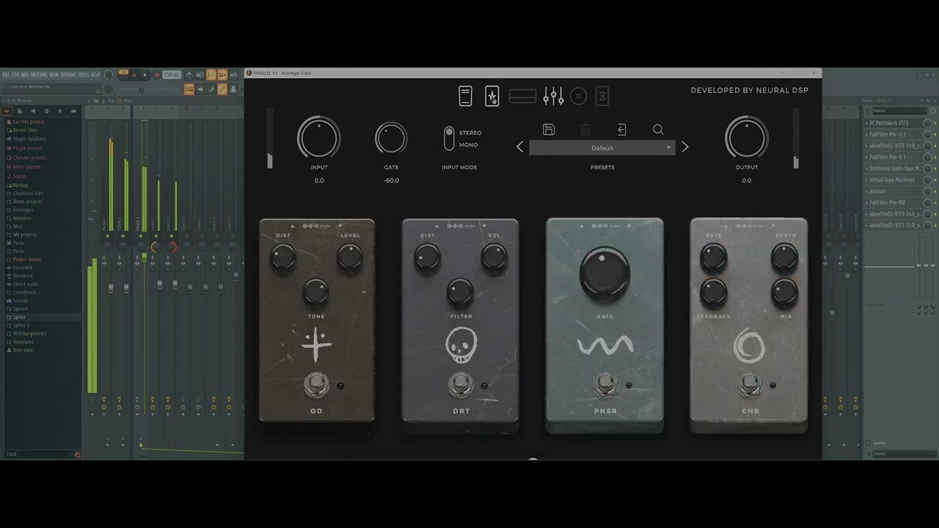This screenshot has width=939, height=528.
Task: Open the Soundfonts folder in browser
Action: pyautogui.click(x=25, y=293)
